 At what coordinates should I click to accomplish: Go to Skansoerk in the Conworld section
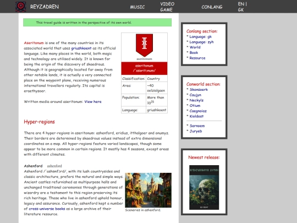click(x=199, y=90)
